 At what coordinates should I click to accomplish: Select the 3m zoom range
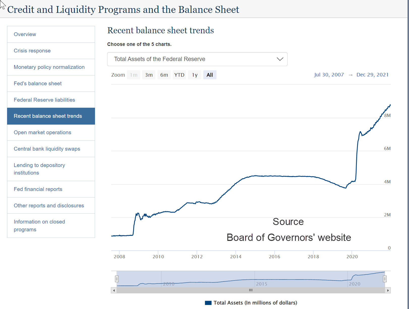coord(149,75)
